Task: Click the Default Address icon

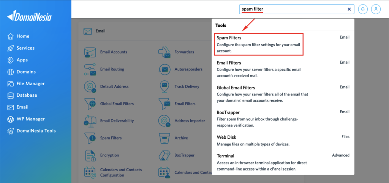Action: [x=90, y=86]
